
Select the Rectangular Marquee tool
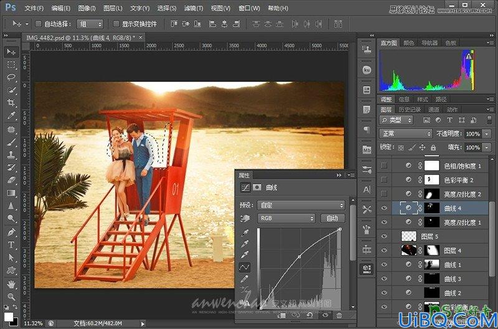(x=11, y=65)
